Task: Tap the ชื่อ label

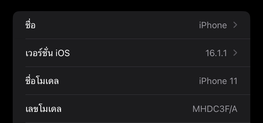Action: [x=30, y=25]
